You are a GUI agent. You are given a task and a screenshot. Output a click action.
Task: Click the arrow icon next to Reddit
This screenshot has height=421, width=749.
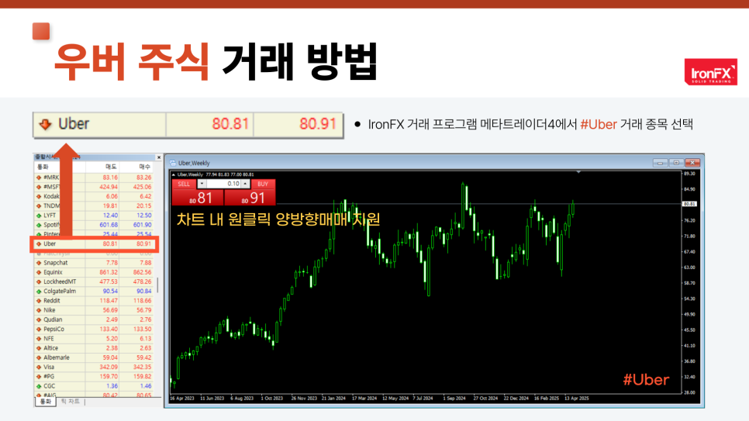click(39, 301)
